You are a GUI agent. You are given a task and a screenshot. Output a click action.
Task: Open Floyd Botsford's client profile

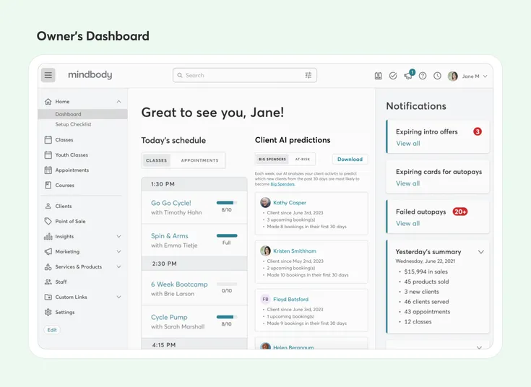point(290,300)
